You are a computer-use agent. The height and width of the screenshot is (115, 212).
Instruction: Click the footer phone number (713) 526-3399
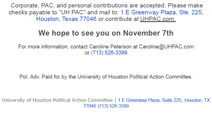coord(113,106)
